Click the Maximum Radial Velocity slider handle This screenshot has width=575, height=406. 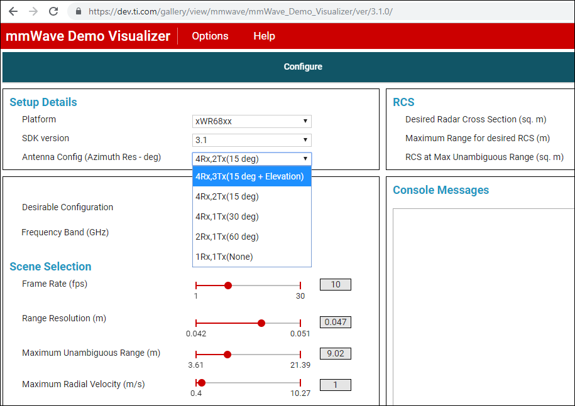[x=201, y=383]
